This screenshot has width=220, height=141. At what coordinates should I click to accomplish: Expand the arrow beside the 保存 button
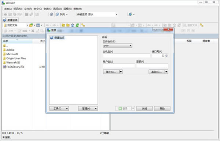121,72
